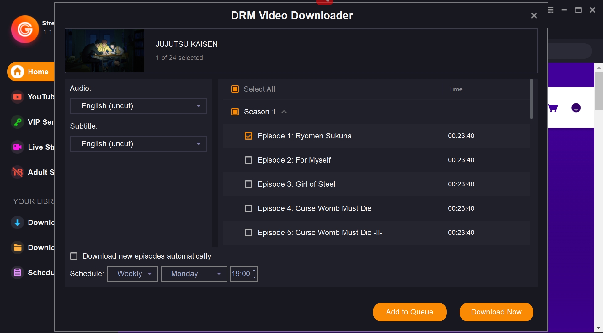Screen dimensions: 603x333
Task: Open the Monday day-of-week dropdown
Action: tap(194, 274)
